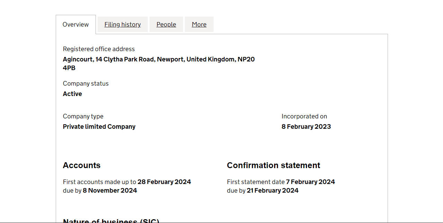443x223 pixels.
Task: Switch to the People tab
Action: coord(166,25)
